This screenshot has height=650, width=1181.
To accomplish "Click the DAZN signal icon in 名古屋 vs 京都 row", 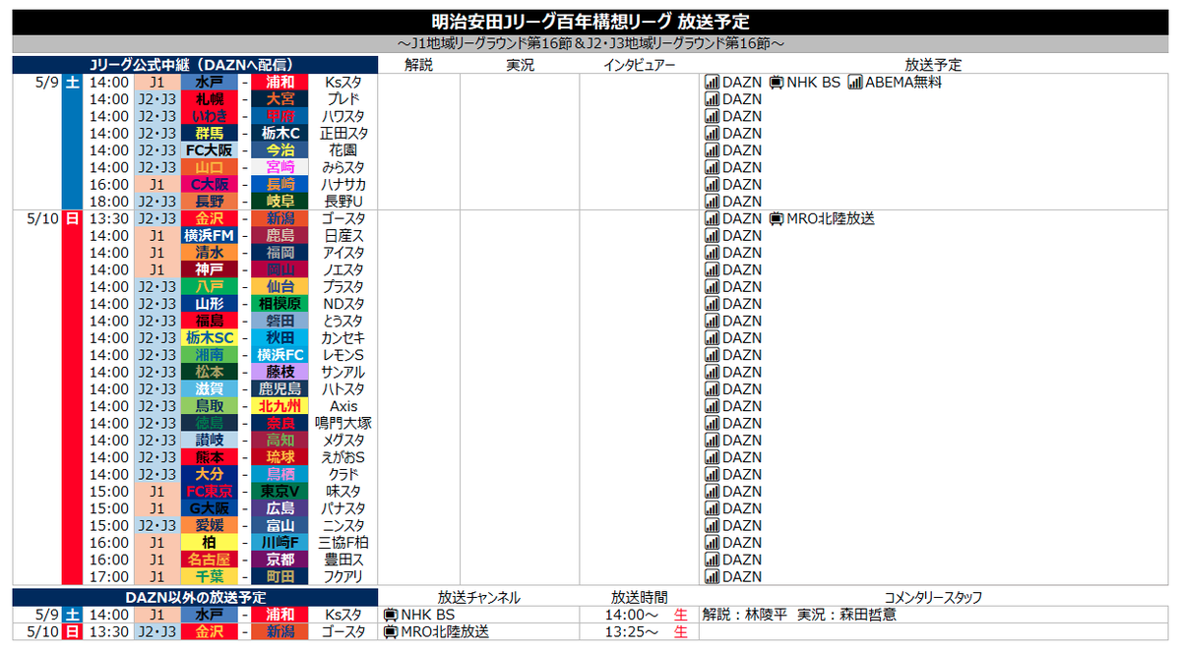I will (712, 560).
